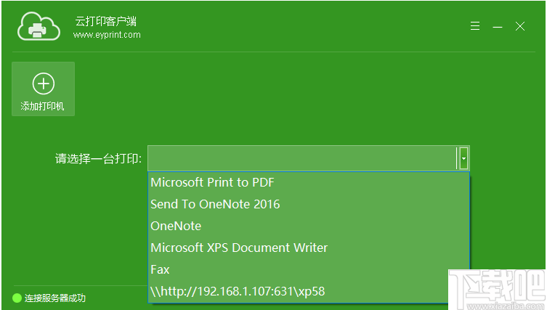
Task: Click the cloud printer logo icon
Action: 39,26
